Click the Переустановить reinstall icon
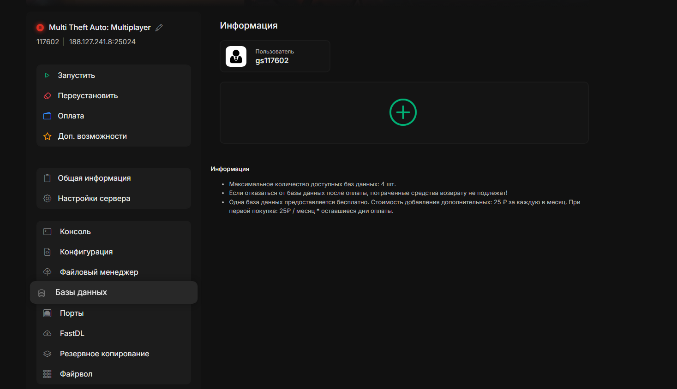677x389 pixels. tap(47, 95)
